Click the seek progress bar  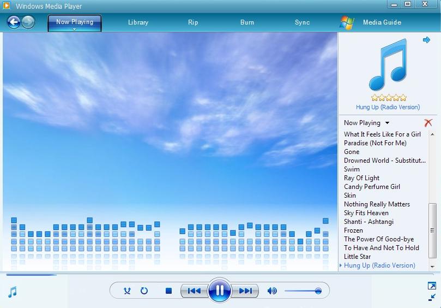click(220, 274)
